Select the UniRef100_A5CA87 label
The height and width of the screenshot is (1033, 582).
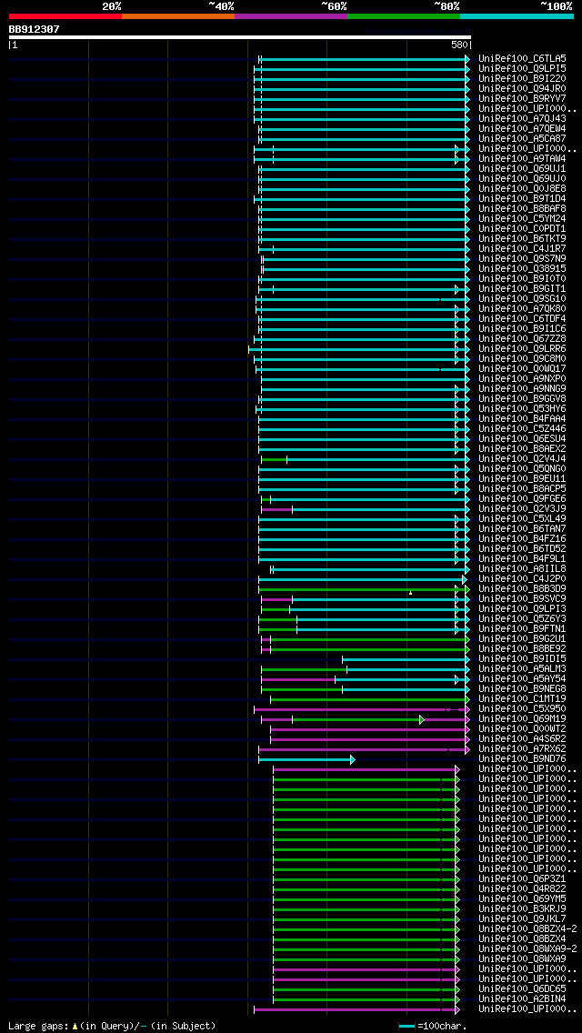pos(522,139)
